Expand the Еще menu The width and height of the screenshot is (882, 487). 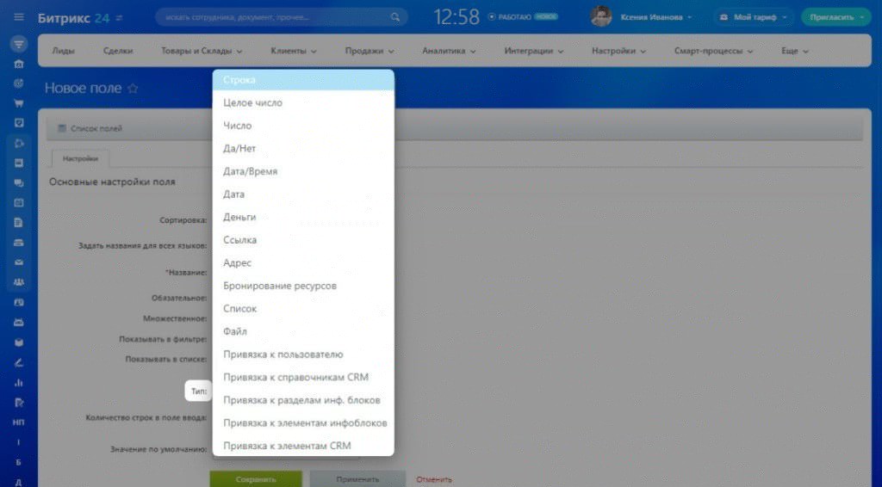pos(794,51)
